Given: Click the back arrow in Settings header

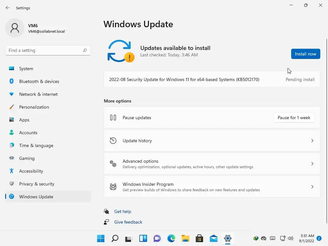Looking at the screenshot, I should (8, 8).
